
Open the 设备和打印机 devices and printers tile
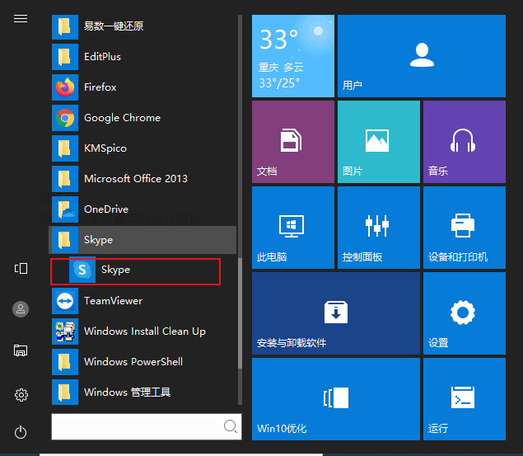click(x=465, y=228)
